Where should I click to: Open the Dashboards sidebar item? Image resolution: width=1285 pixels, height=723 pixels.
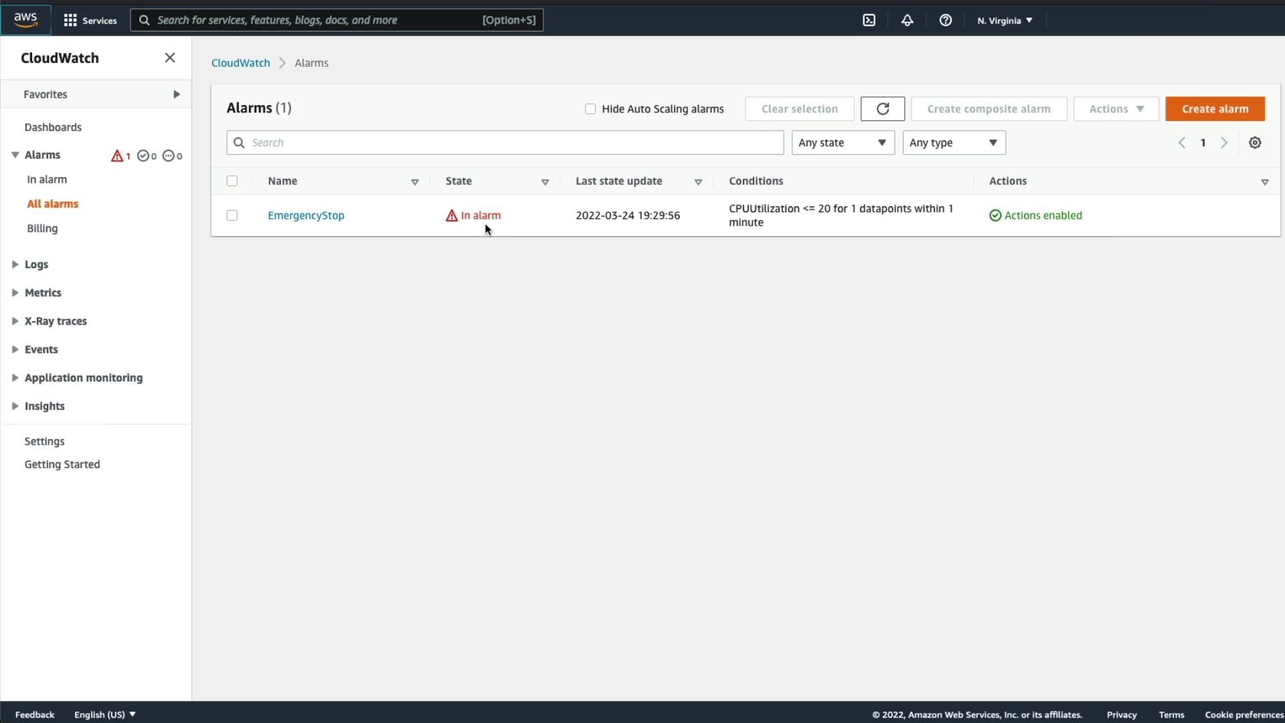click(x=53, y=127)
